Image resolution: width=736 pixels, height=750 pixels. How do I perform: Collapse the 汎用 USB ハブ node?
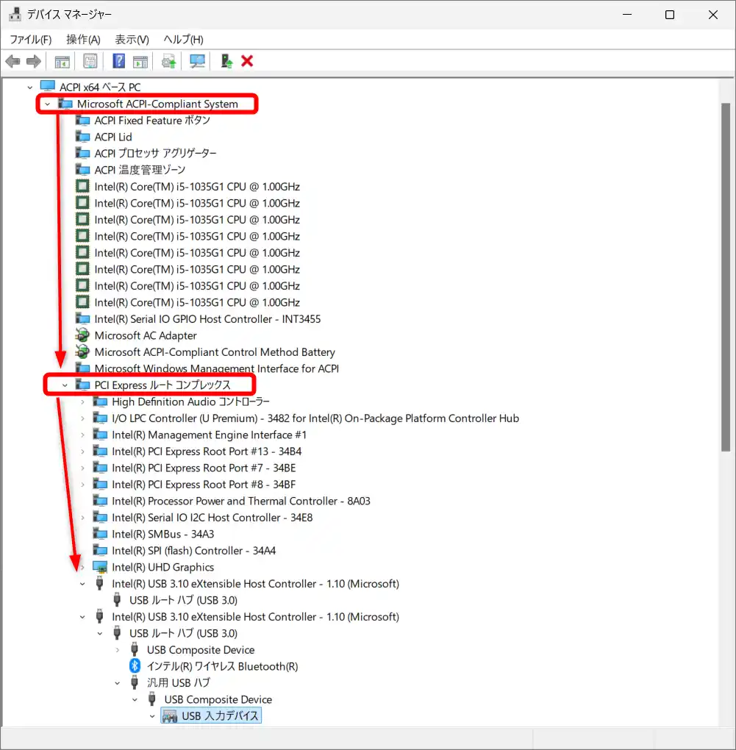click(118, 683)
